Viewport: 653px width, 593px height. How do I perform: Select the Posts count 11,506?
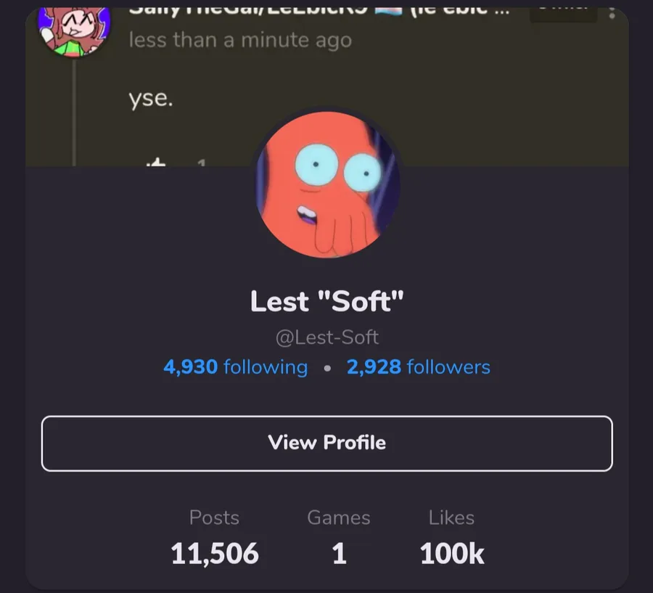coord(215,553)
